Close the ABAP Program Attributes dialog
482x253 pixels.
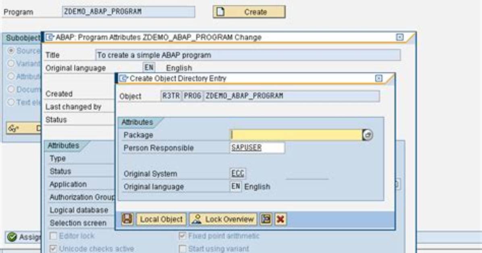click(400, 37)
